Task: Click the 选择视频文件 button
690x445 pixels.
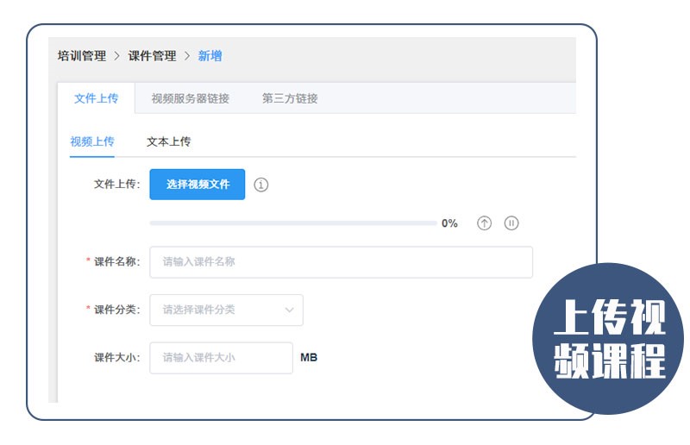Action: [x=198, y=185]
